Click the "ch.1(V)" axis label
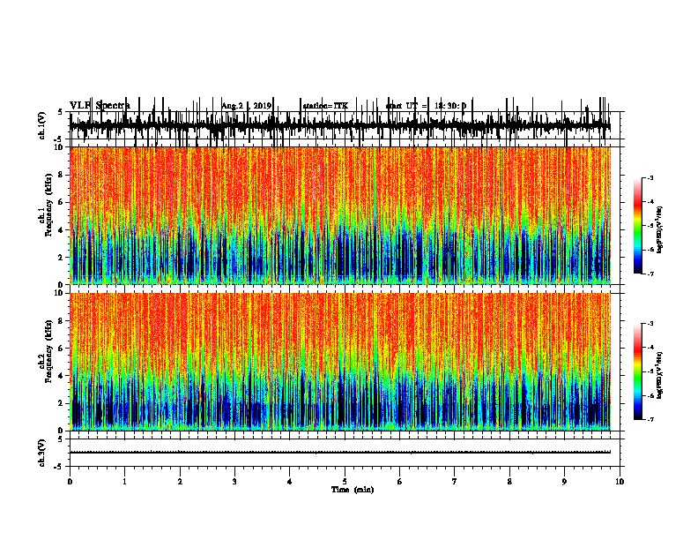 coord(42,125)
